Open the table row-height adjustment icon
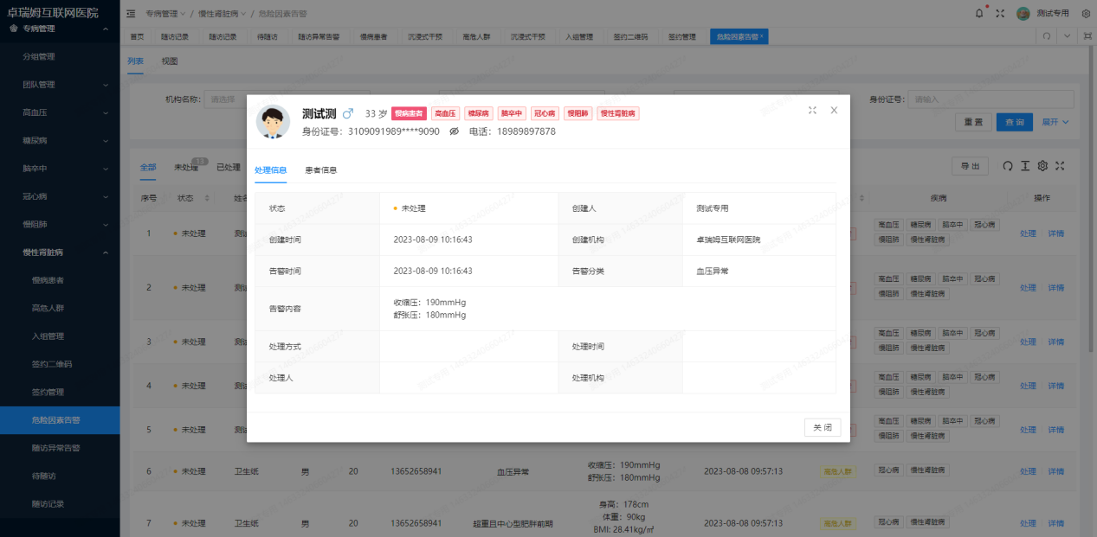This screenshot has height=537, width=1097. click(x=1025, y=166)
